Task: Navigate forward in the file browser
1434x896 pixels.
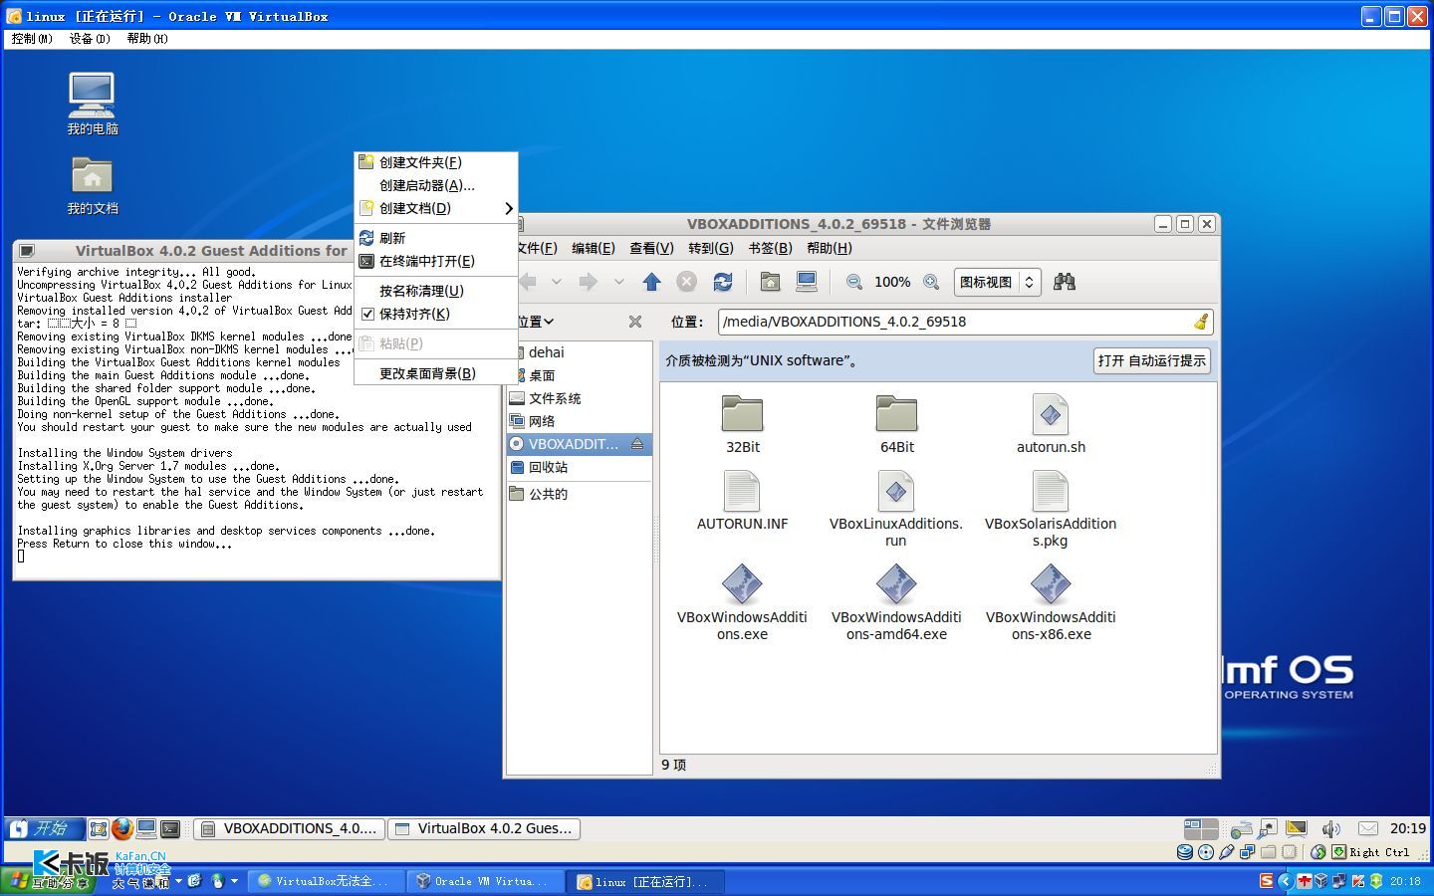Action: pyautogui.click(x=589, y=283)
